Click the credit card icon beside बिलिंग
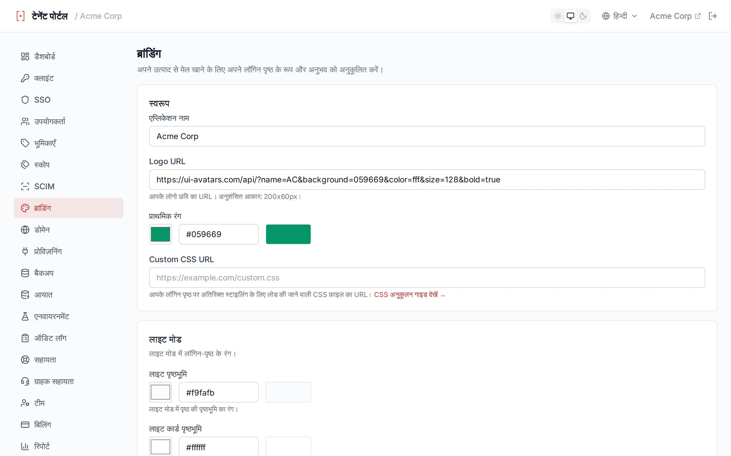Image resolution: width=731 pixels, height=456 pixels. [25, 425]
